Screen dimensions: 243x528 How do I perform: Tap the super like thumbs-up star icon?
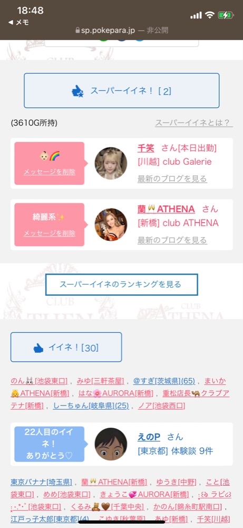77,91
